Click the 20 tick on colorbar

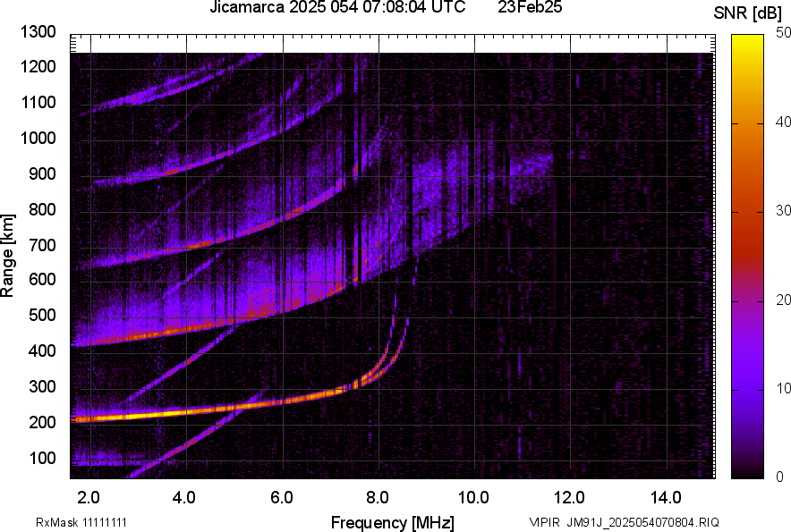click(x=783, y=300)
